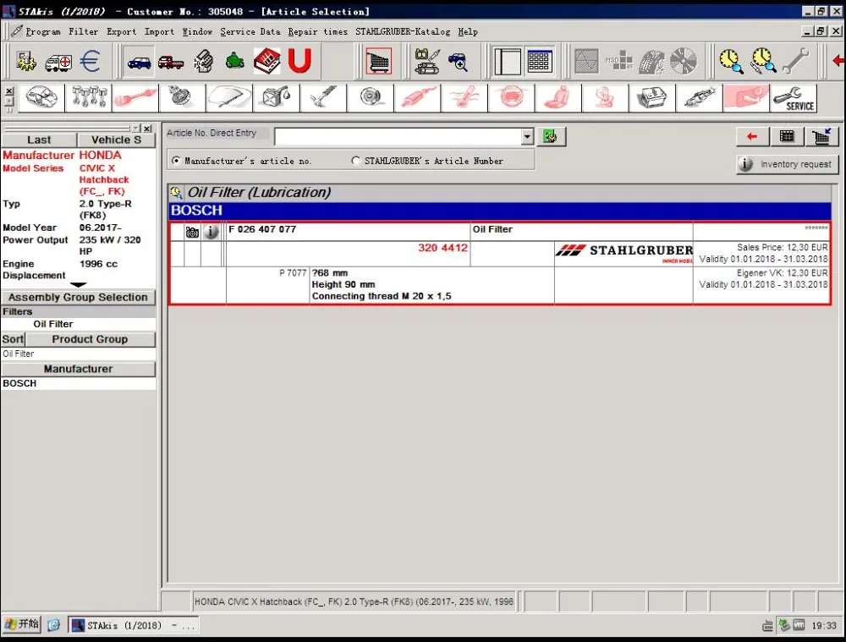Click the wrench tool toolbar icon
This screenshot has width=846, height=642.
pyautogui.click(x=795, y=61)
